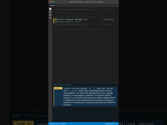Click the gray activity bar square beside line 15
The image size is (167, 125).
pyautogui.click(x=50, y=15)
